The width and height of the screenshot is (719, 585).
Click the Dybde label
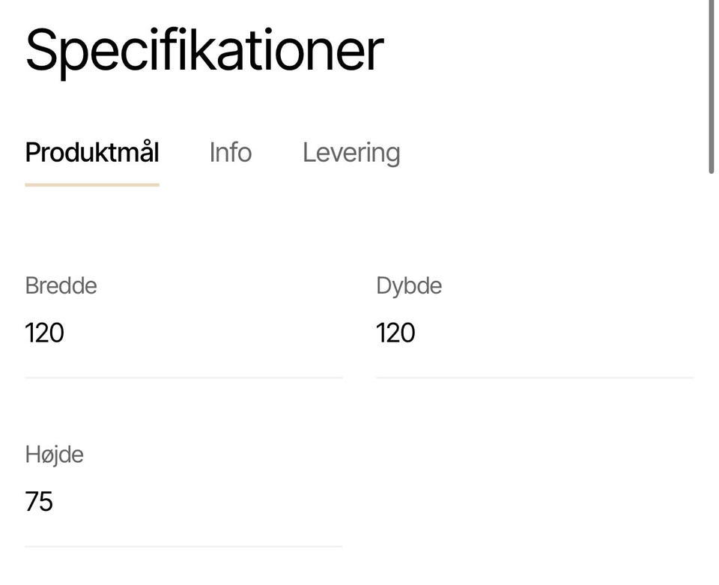coord(409,285)
